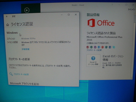136x102 pixels.
Task: Click the Word app icon
Action: 110,47
